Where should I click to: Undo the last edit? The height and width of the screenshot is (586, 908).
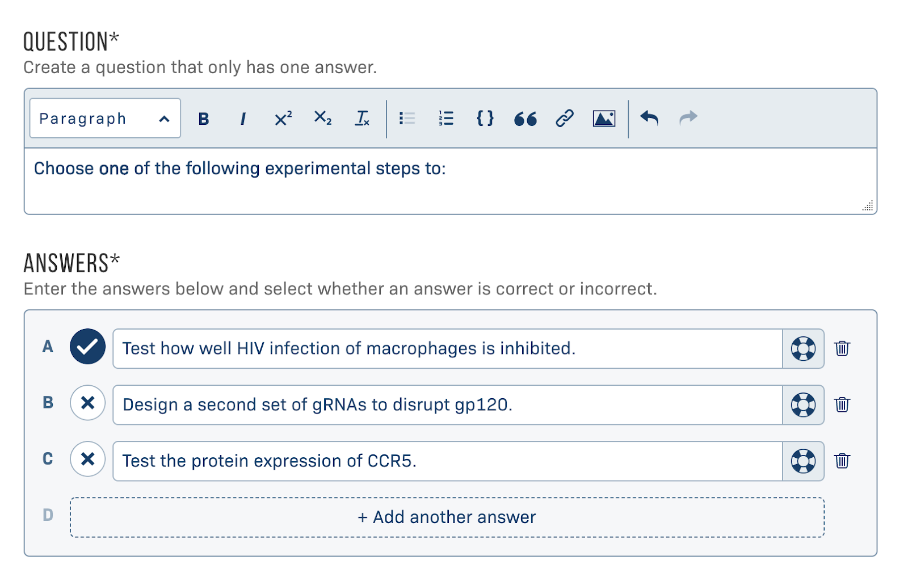(649, 118)
